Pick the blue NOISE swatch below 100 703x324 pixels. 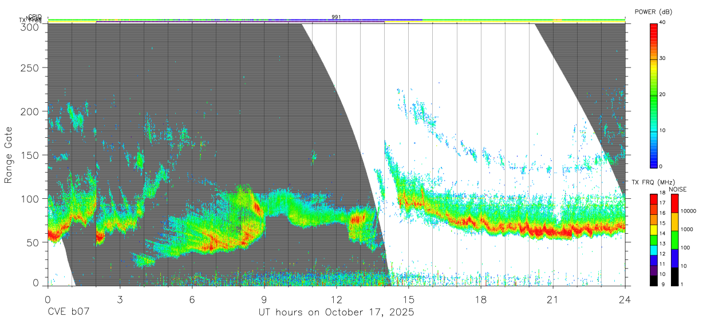coord(674,258)
